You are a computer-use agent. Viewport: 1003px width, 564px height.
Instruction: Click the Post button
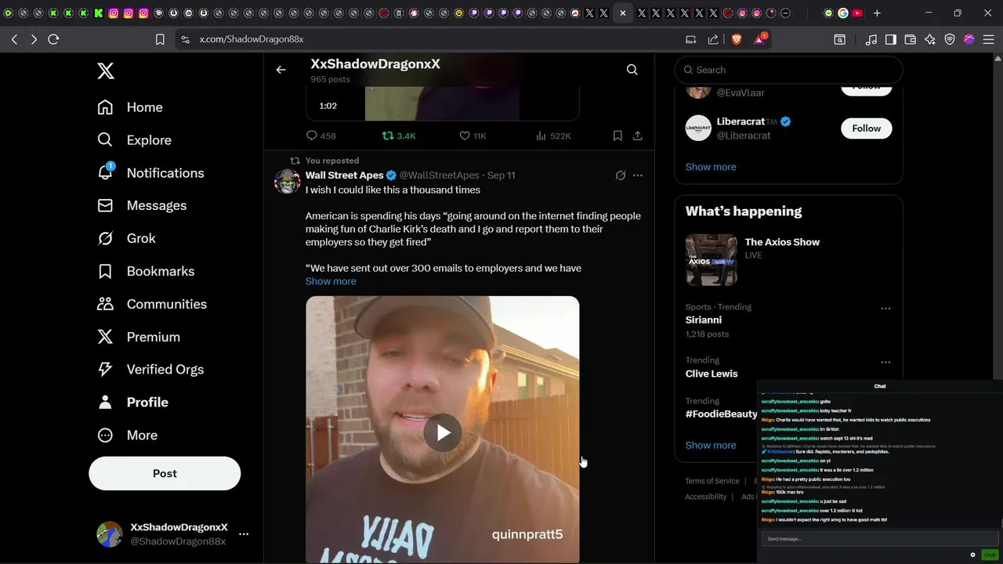coord(165,473)
